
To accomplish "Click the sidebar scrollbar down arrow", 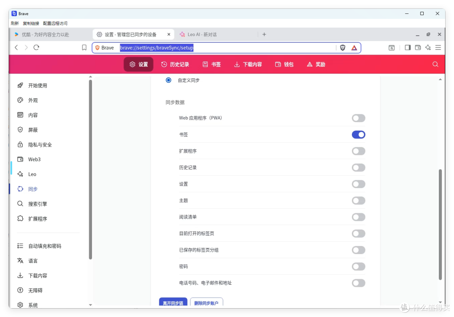I will 90,305.
